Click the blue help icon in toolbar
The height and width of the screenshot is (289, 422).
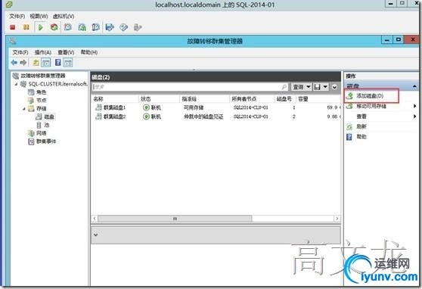[58, 63]
